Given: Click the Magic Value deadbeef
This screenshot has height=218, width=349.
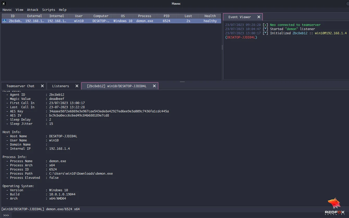Looking at the screenshot, I should 57,99.
